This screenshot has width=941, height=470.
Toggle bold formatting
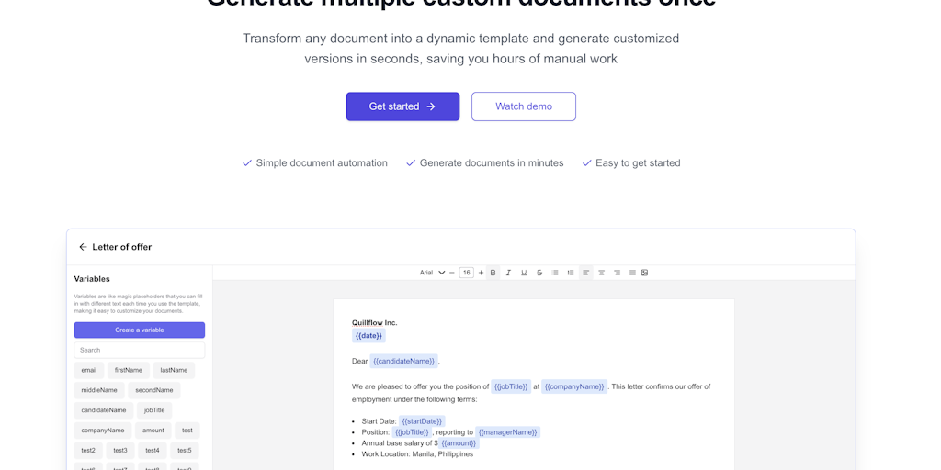[493, 273]
